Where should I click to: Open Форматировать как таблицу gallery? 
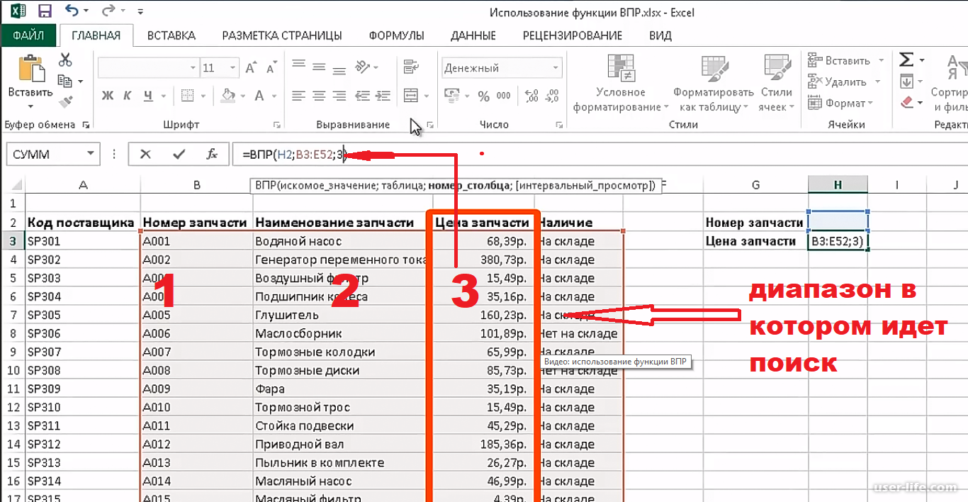[713, 83]
